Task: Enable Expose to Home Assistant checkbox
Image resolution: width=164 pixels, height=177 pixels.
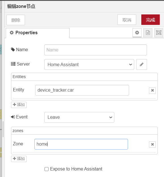Action: click(47, 169)
